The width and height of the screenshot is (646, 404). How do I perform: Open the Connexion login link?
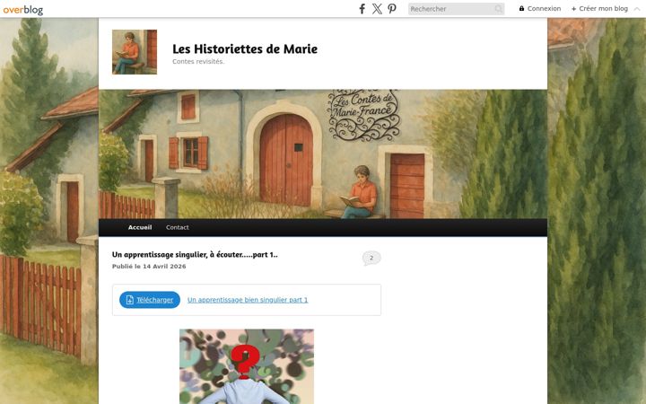pyautogui.click(x=540, y=8)
